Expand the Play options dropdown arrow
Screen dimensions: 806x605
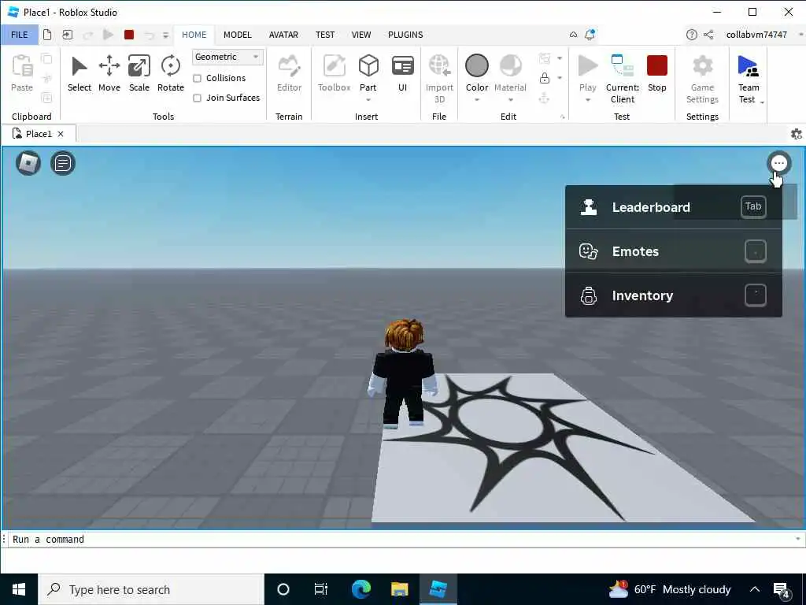(587, 100)
